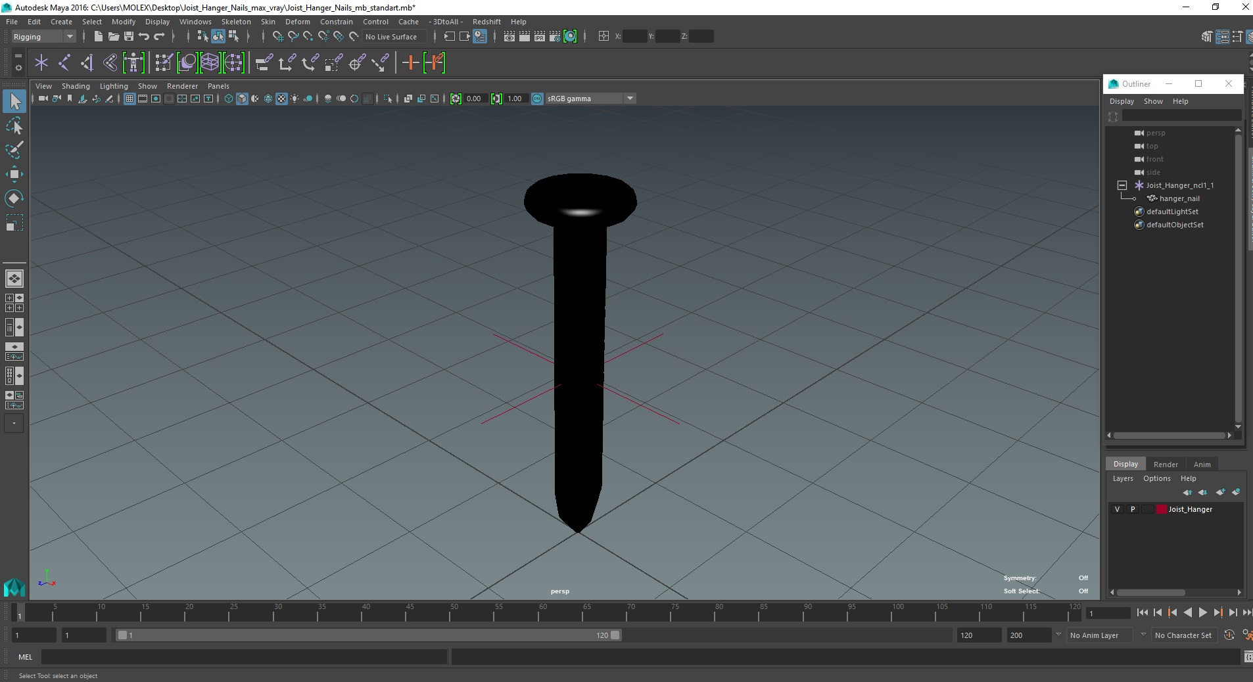
Task: Click the Open Scene folder icon
Action: click(113, 36)
